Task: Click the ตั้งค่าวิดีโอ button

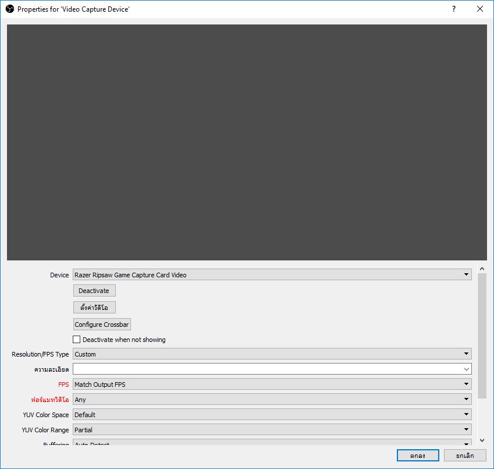Action: (x=94, y=308)
